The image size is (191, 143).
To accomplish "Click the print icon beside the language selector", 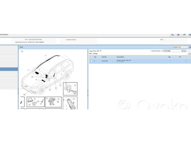I will [190, 47].
